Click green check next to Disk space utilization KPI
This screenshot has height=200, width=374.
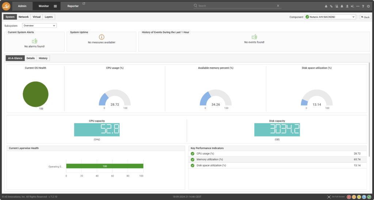point(192,165)
